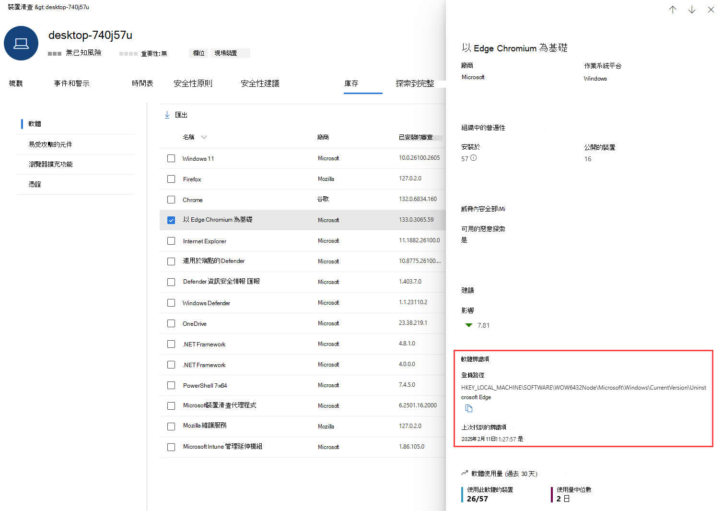Check the .NET Framework 4.0.0.0 checkbox

click(171, 365)
